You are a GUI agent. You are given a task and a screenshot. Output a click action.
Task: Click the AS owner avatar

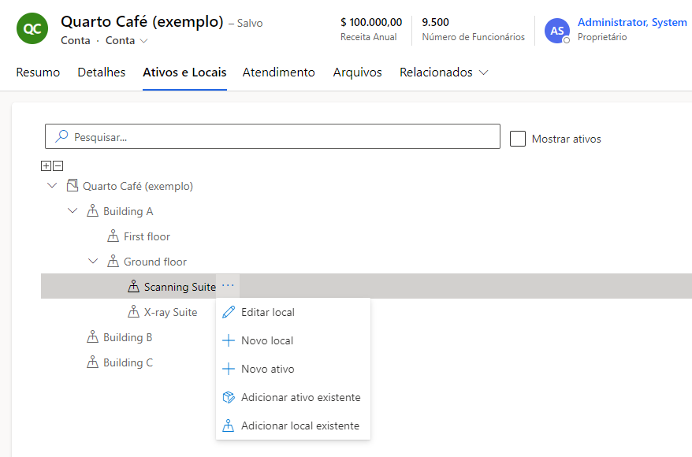click(557, 31)
